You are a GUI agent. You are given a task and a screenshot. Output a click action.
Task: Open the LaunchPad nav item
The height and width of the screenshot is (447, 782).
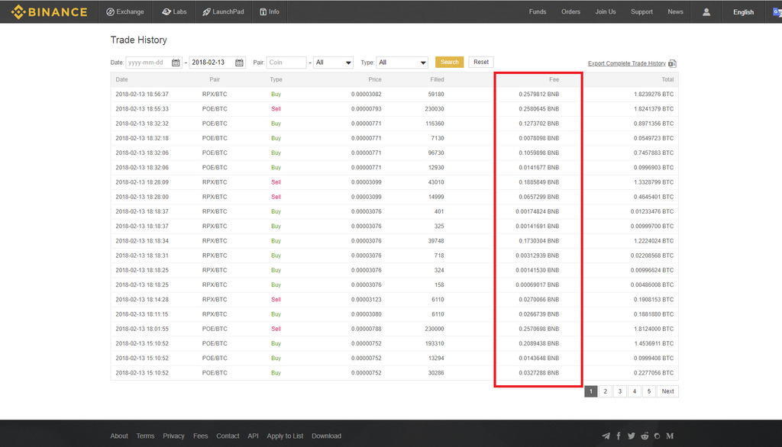pyautogui.click(x=223, y=12)
